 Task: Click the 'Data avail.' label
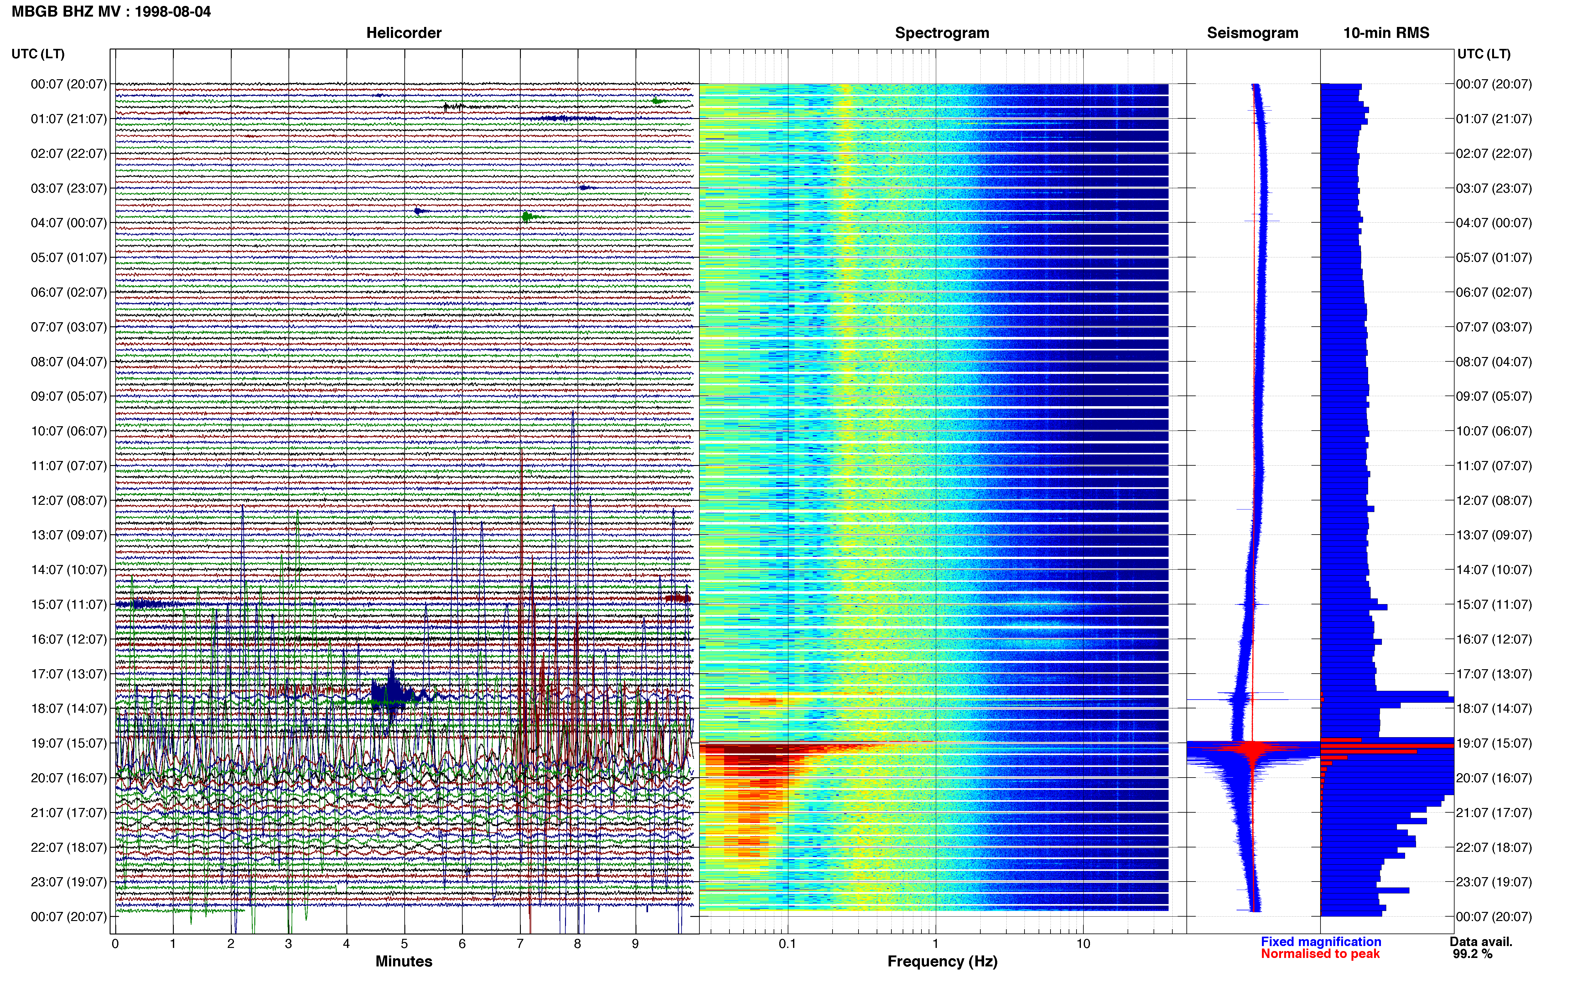point(1481,942)
